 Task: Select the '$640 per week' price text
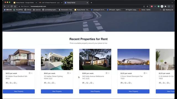coord(50,73)
